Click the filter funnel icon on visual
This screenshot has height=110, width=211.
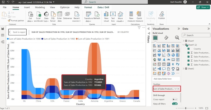point(139,28)
